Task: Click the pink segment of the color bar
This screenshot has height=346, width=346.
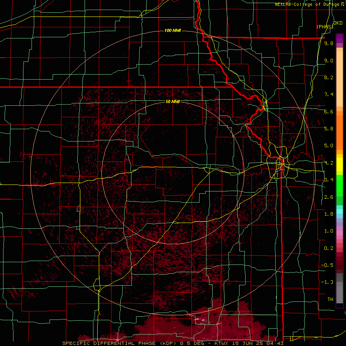Action: pyautogui.click(x=339, y=233)
